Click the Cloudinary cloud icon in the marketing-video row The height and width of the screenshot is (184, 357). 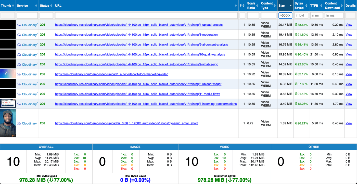pos(19,74)
